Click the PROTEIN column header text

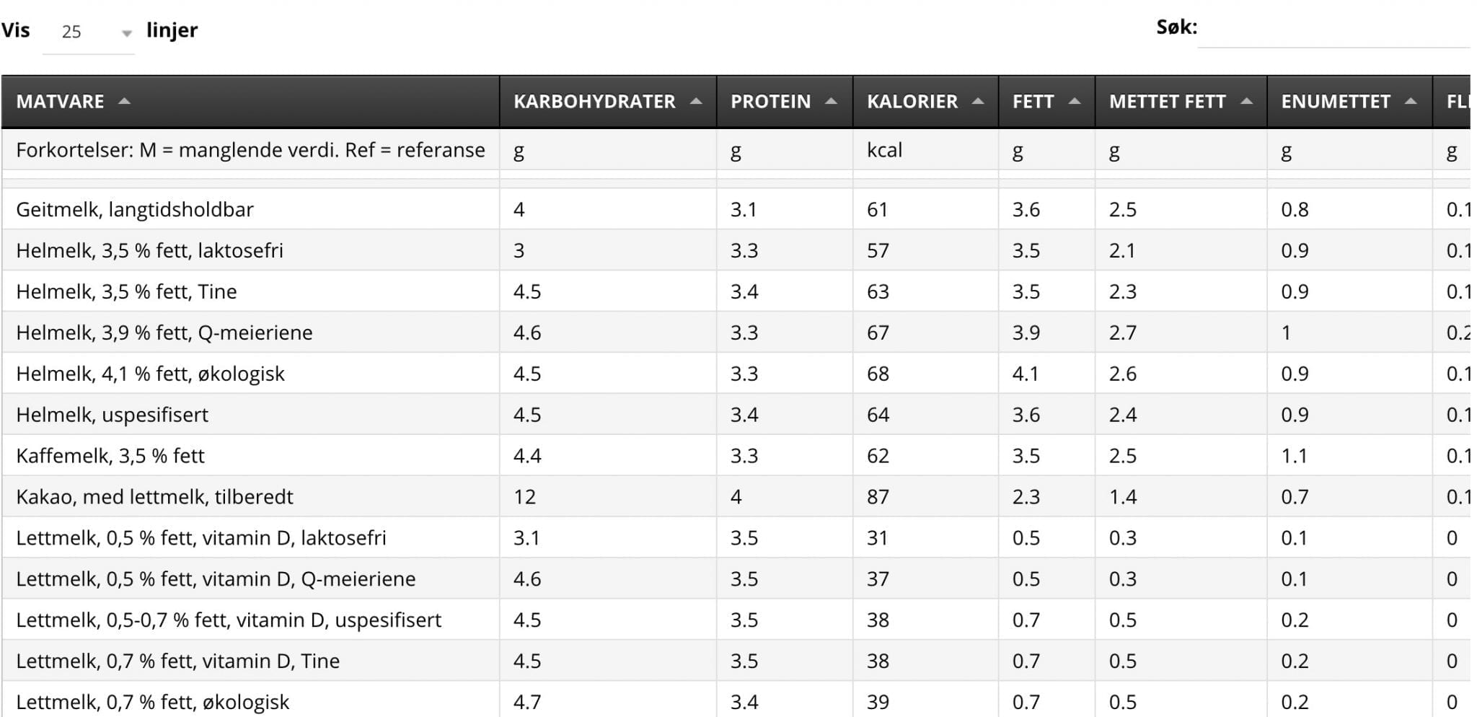pos(771,102)
